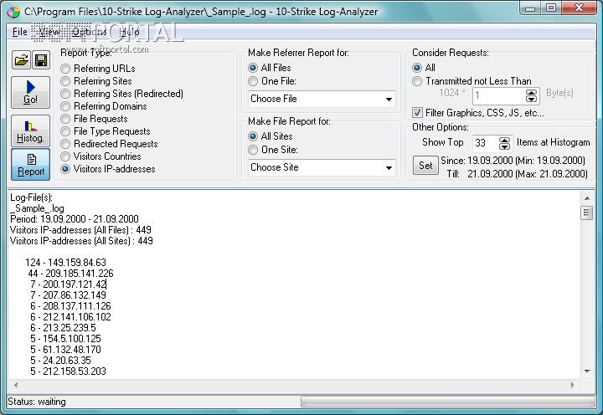Decrease the Show Top items value
Viewport: 603px width, 415px height.
504,146
